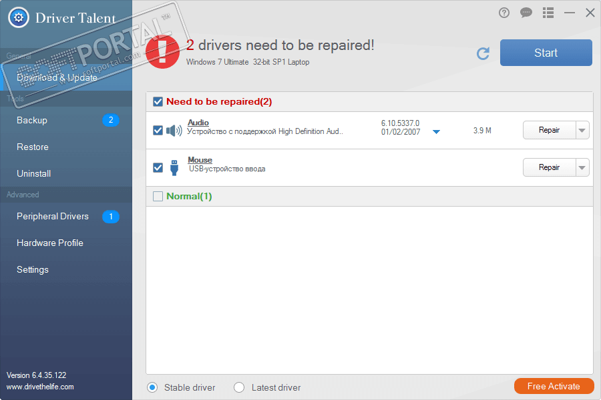Click the Need to be repaired(2) header text

219,102
